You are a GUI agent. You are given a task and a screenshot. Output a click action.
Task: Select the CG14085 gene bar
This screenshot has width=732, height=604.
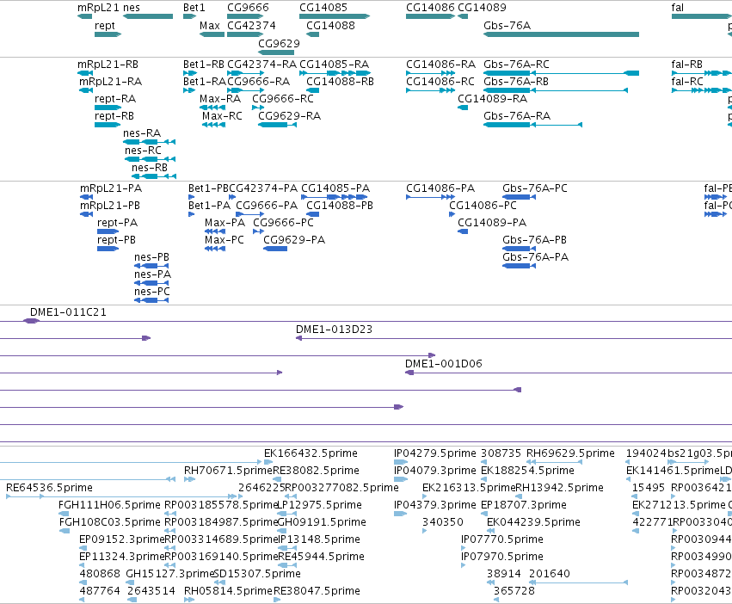(335, 16)
